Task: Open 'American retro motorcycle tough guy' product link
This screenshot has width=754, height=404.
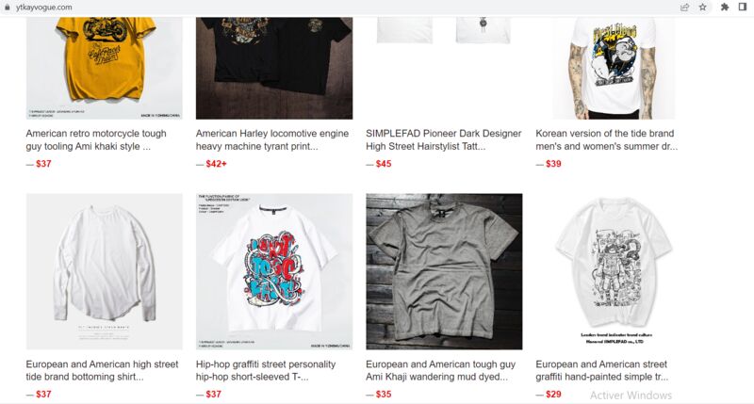Action: tap(96, 139)
